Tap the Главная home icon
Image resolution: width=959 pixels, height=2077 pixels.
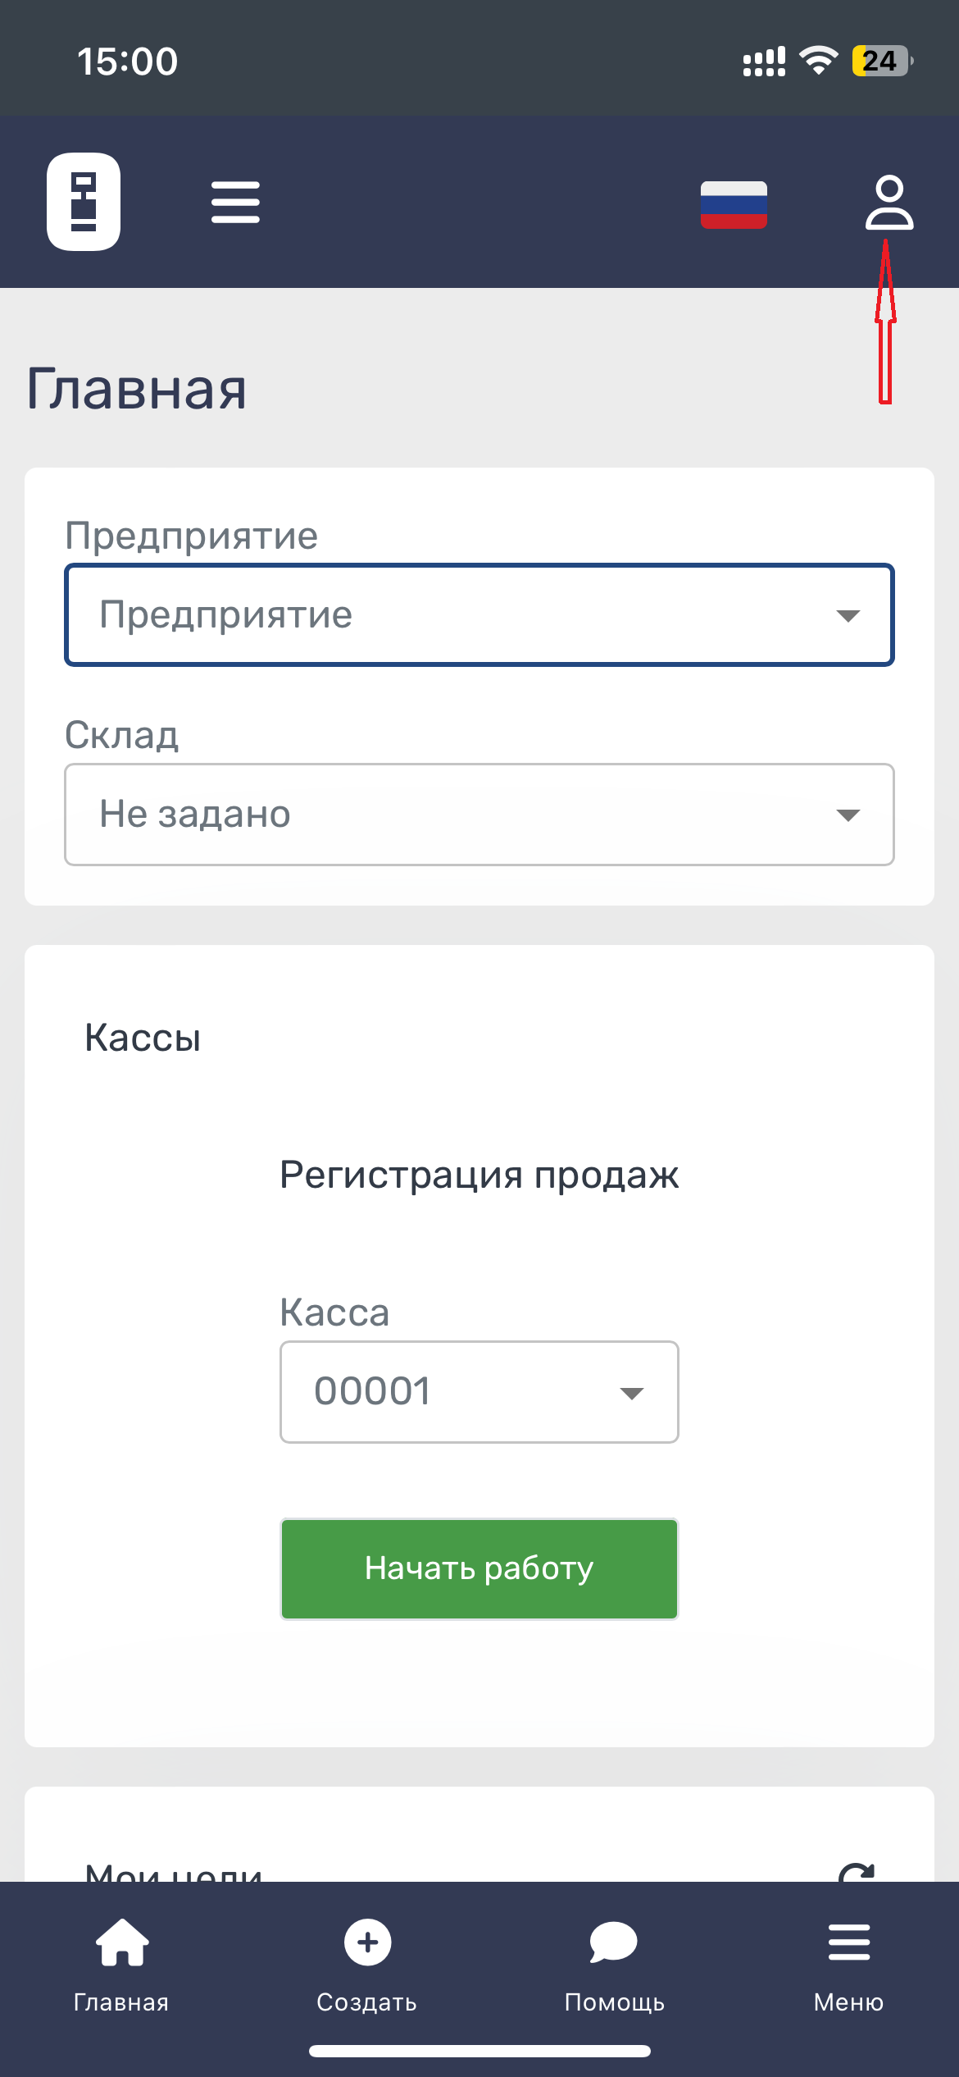(x=122, y=1942)
